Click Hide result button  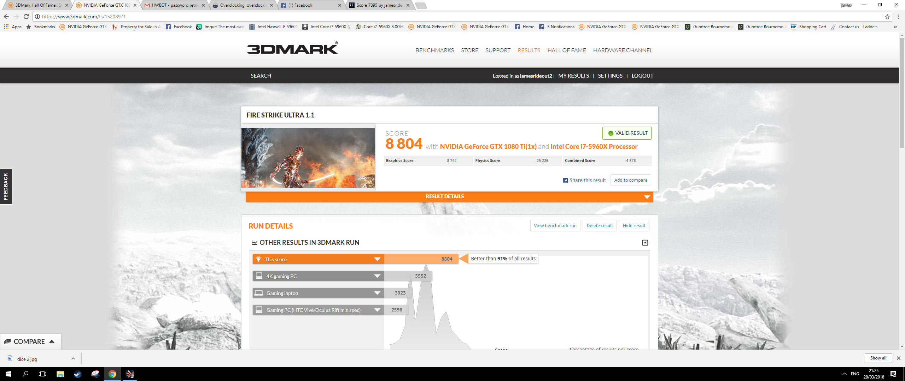tap(634, 226)
